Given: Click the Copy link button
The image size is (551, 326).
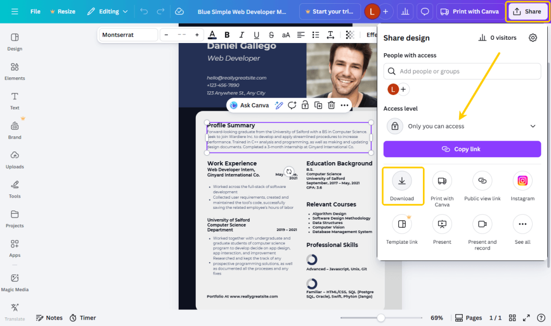Looking at the screenshot, I should pyautogui.click(x=462, y=149).
